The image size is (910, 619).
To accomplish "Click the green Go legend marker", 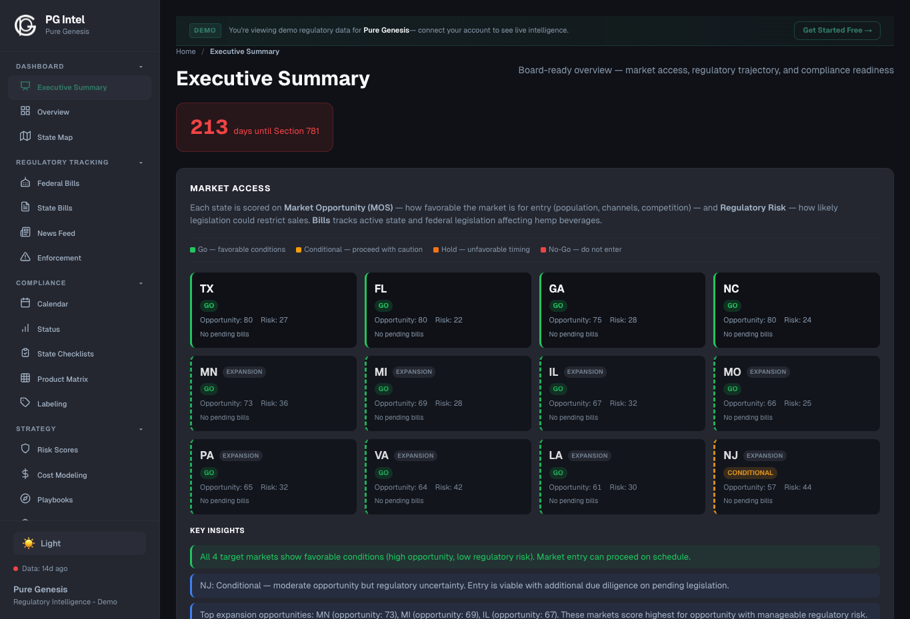I will pos(192,249).
